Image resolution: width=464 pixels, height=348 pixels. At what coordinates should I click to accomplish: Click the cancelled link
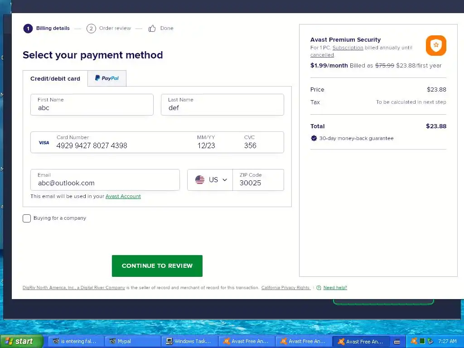click(322, 55)
